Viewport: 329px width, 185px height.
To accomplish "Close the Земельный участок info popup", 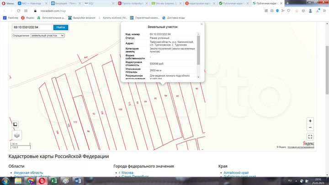I will pyautogui.click(x=202, y=24).
